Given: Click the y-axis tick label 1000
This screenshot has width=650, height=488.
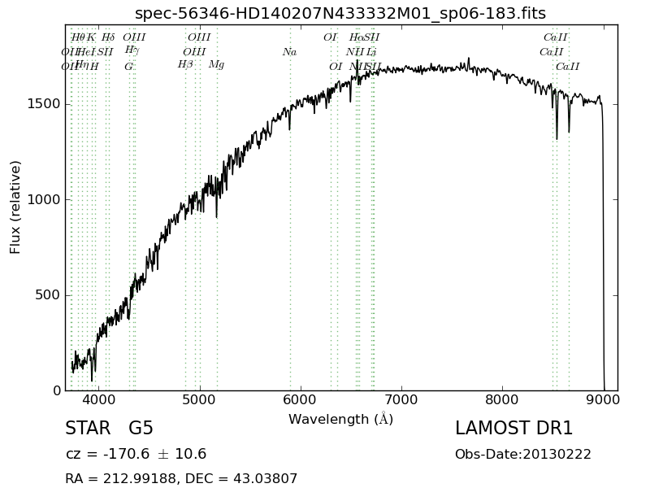Looking at the screenshot, I should pos(44,199).
